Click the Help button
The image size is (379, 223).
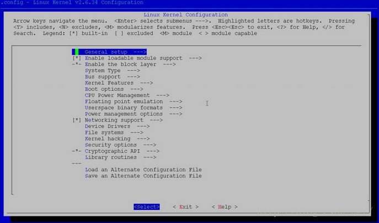pos(225,207)
